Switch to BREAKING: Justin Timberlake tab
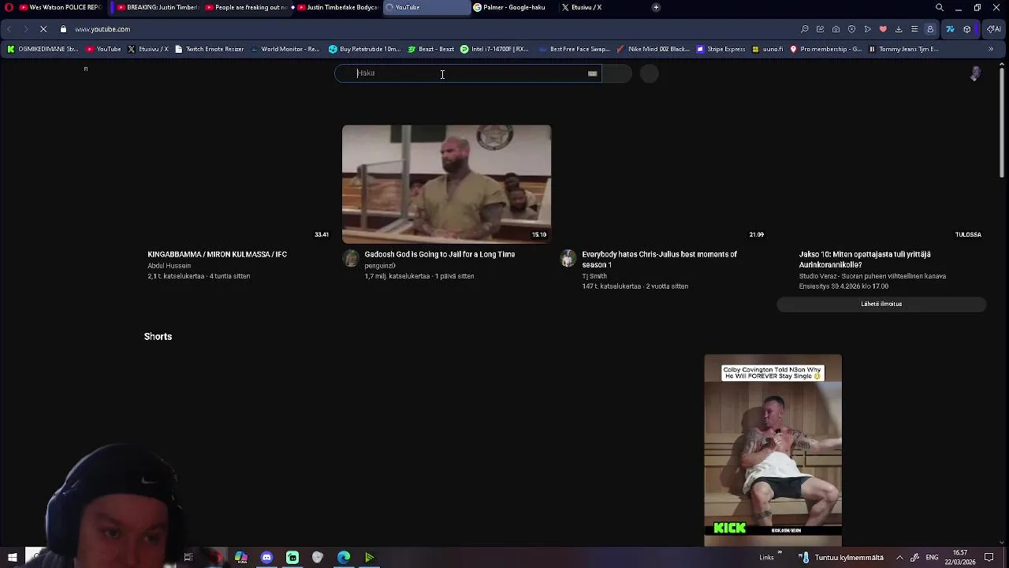Image resolution: width=1009 pixels, height=568 pixels. [x=156, y=7]
